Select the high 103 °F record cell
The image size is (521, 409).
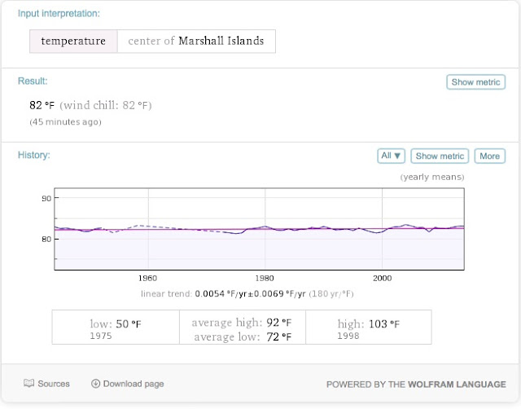368,328
